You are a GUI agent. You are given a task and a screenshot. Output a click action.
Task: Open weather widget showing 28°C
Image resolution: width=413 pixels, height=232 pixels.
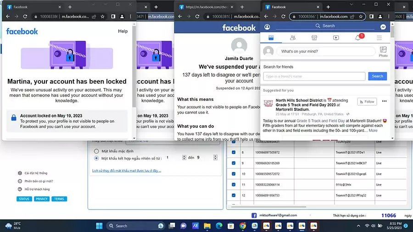(13, 226)
